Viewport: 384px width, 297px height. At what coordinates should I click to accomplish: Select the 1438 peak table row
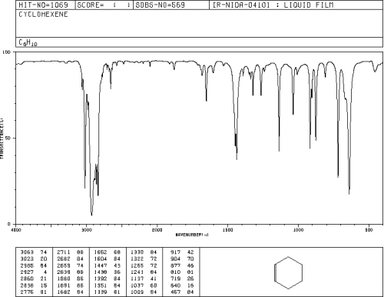coord(108,272)
